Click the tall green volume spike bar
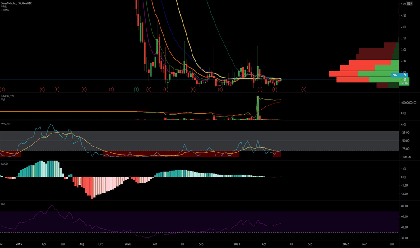This screenshot has height=248, width=420. point(258,108)
